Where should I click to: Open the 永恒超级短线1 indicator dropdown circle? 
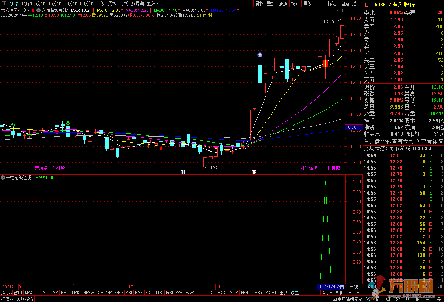(39, 10)
